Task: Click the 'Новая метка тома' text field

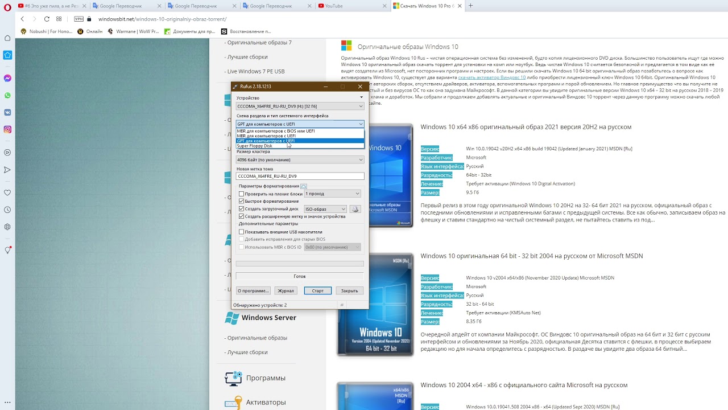Action: [x=300, y=176]
